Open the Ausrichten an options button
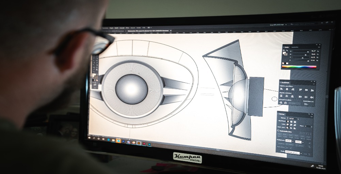 click(306, 104)
